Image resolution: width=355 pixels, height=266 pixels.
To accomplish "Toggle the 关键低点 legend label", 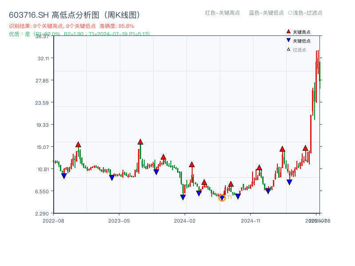I will [302, 41].
